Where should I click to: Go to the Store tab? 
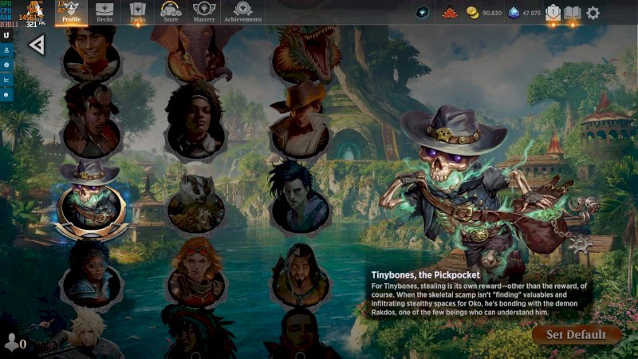[x=171, y=12]
